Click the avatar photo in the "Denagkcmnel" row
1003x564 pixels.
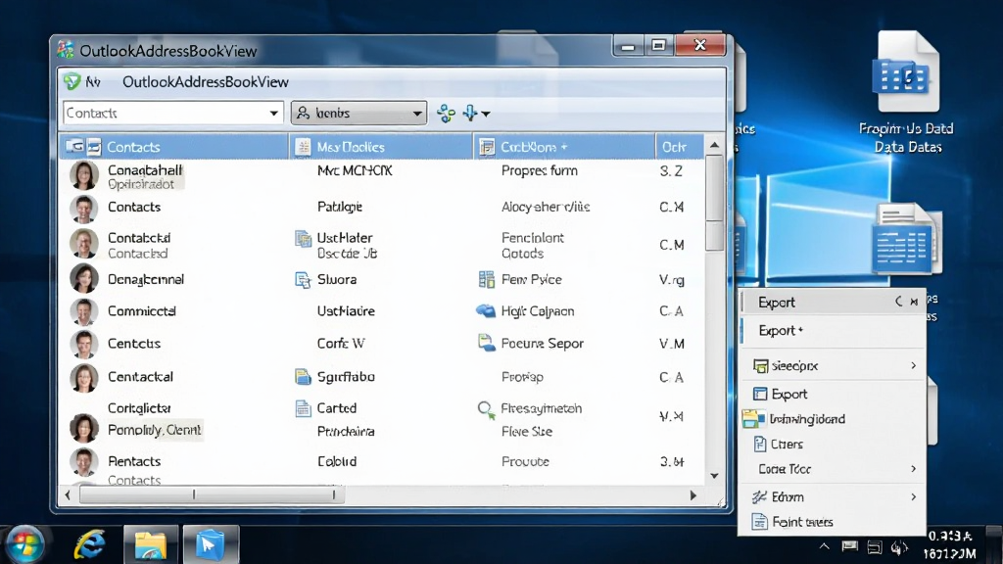tap(84, 278)
